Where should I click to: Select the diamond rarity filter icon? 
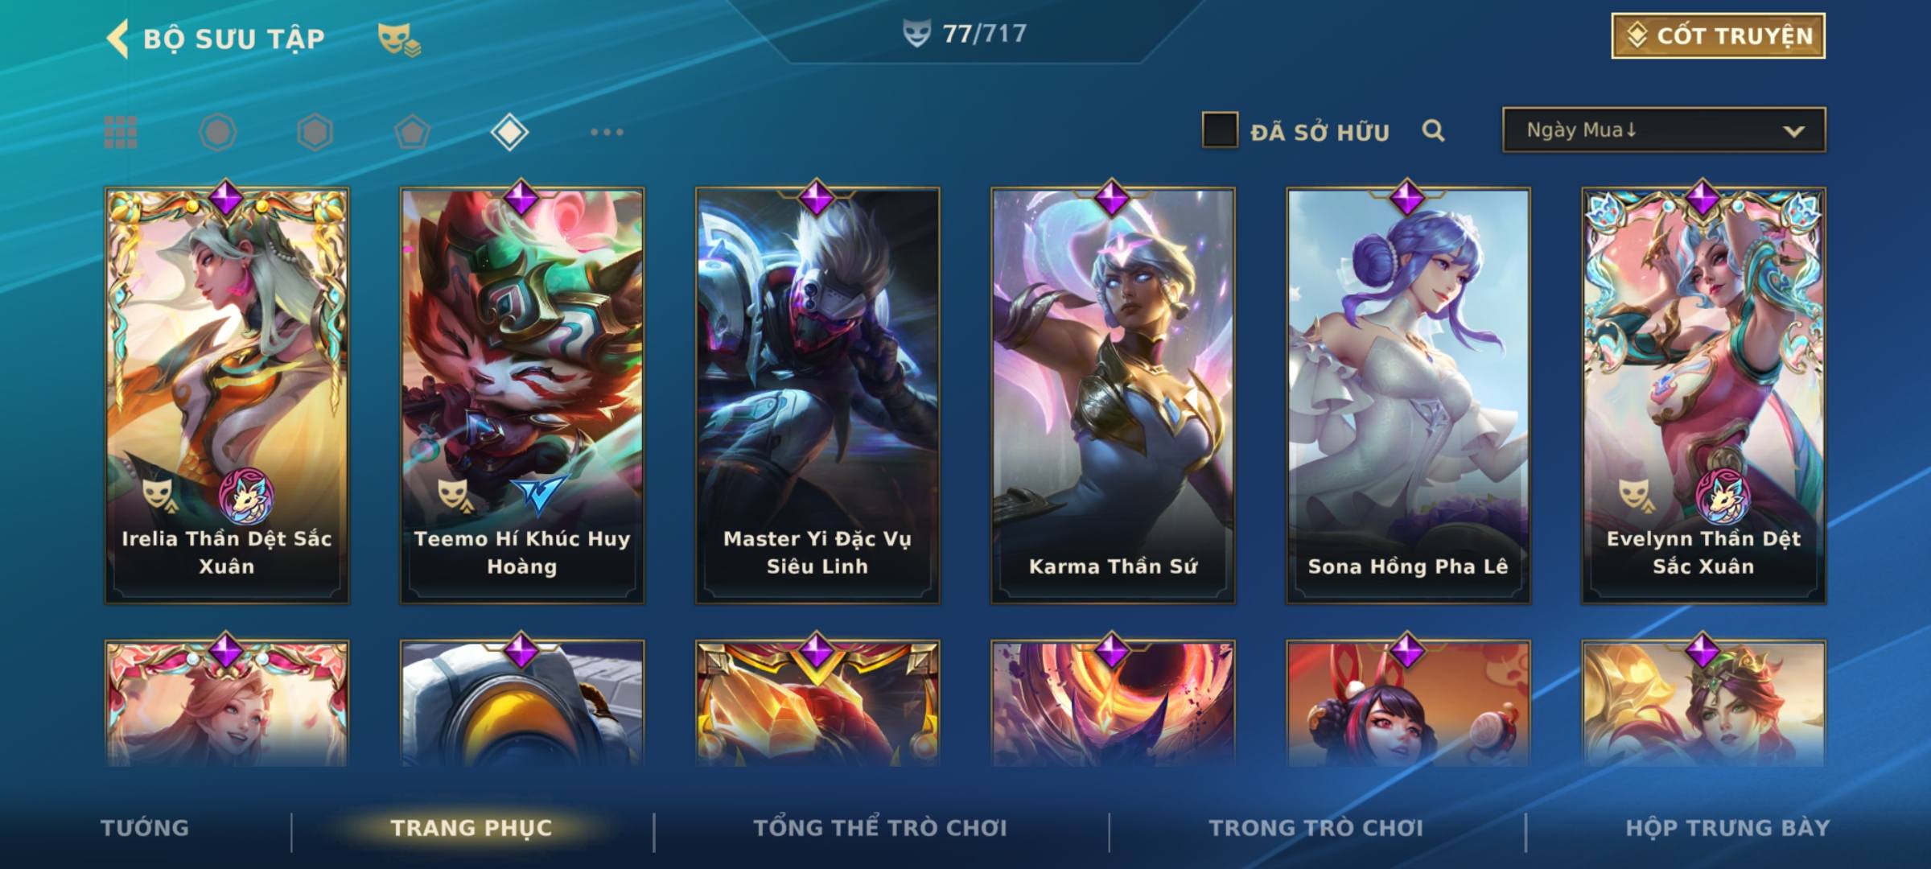[509, 132]
